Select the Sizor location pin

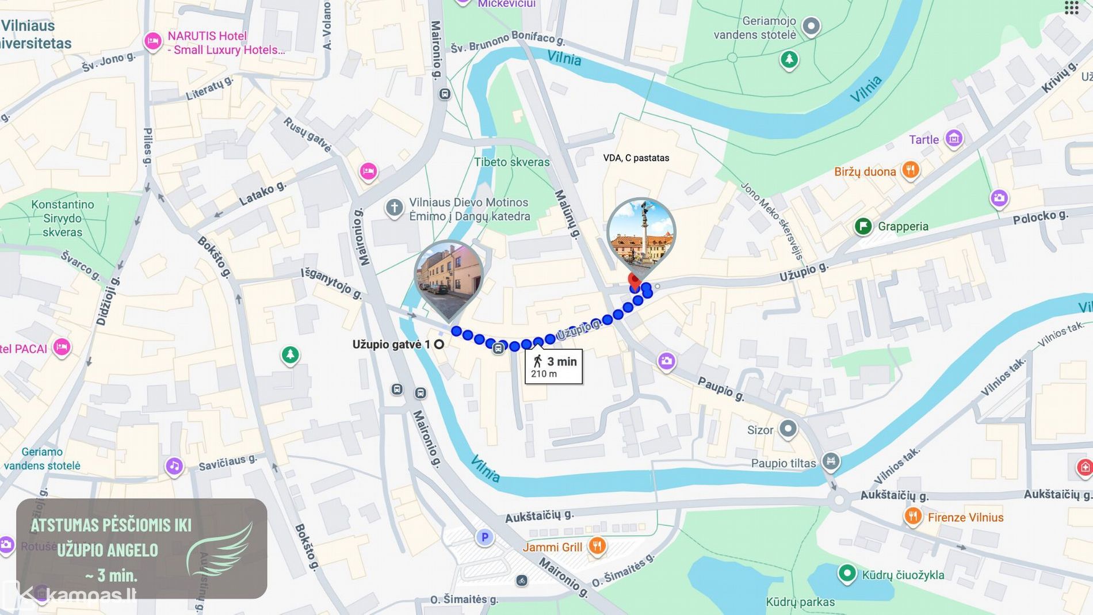point(788,429)
